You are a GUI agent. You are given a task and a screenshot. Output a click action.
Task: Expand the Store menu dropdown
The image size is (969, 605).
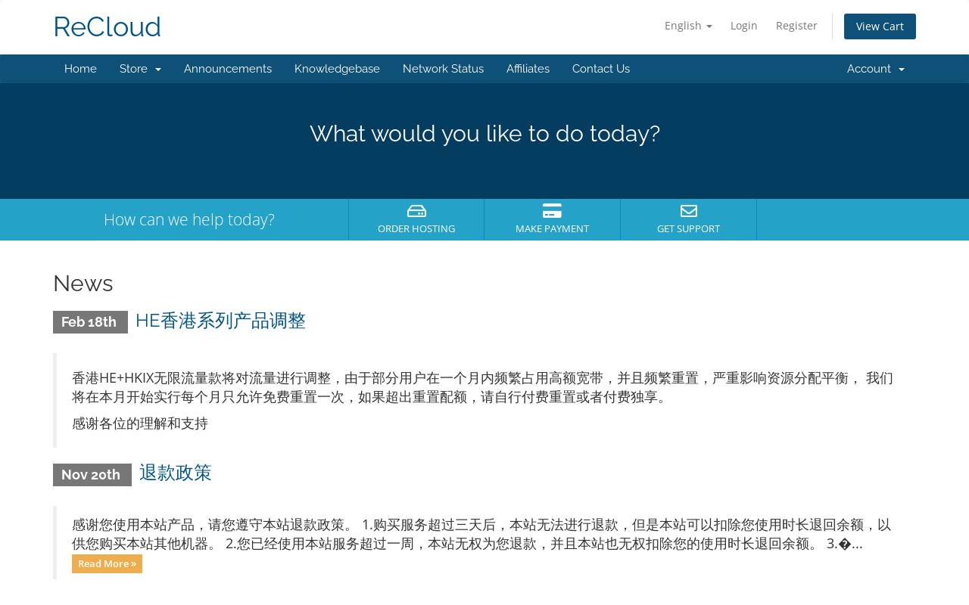pos(140,69)
